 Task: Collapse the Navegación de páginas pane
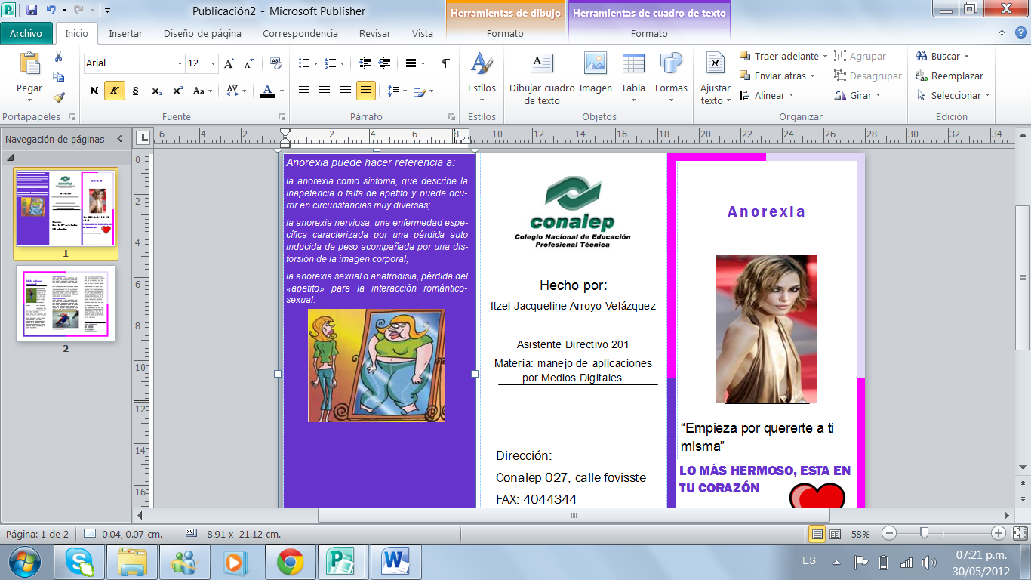tap(119, 139)
